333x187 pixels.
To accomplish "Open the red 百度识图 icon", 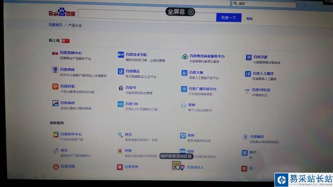I will click(56, 167).
